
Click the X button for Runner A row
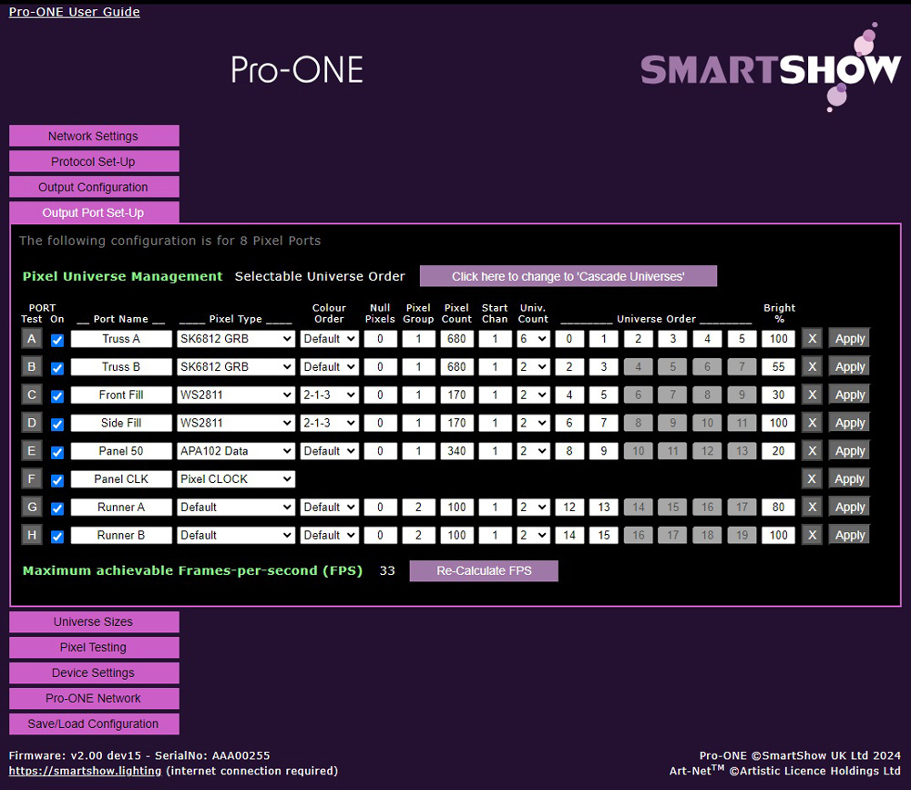[812, 507]
